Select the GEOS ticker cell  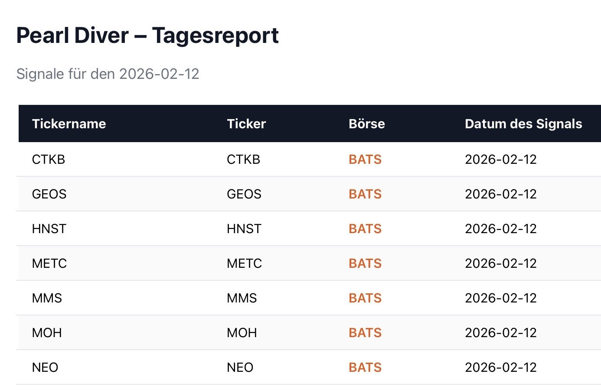coord(244,194)
